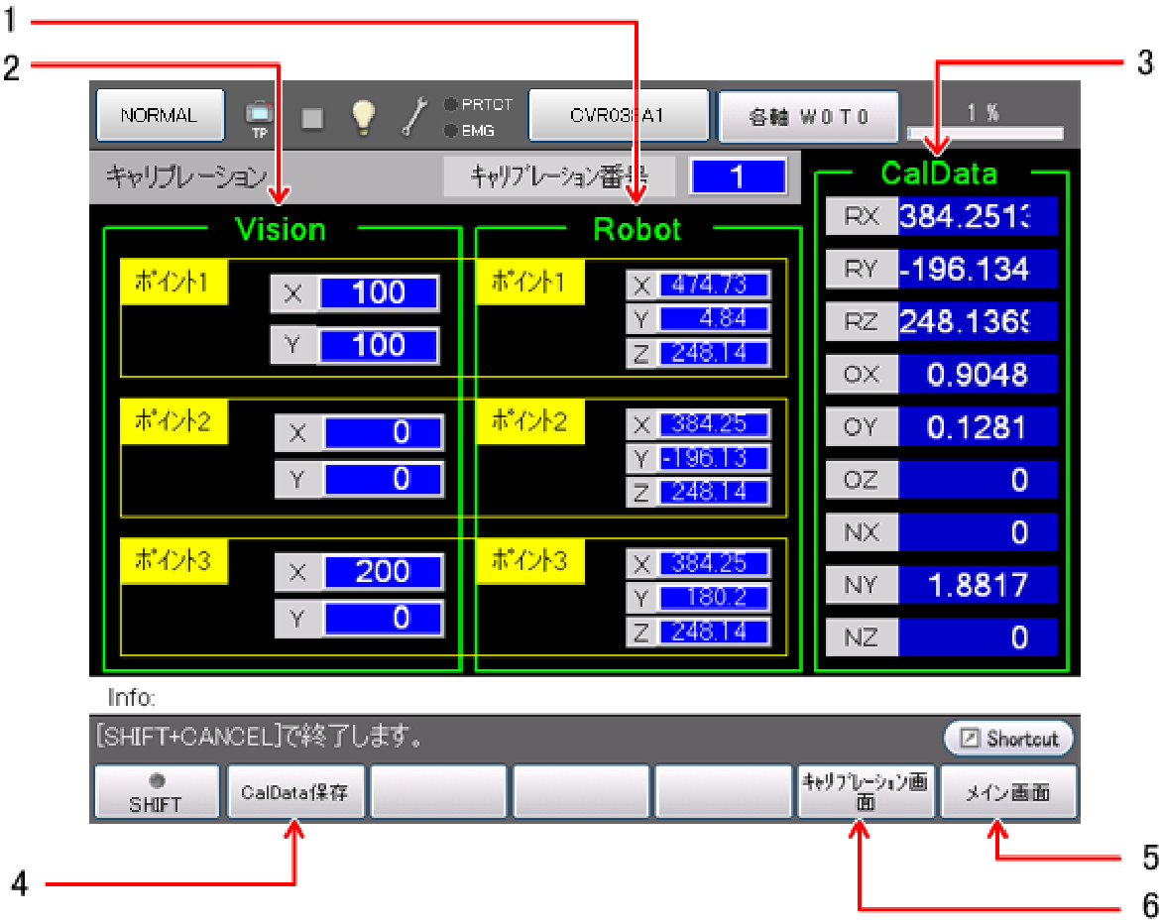Select Vision ポイント1 X value field
Screen dimensions: 1159x924
coord(379,293)
